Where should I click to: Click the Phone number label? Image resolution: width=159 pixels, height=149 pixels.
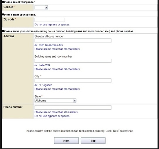click(x=13, y=107)
